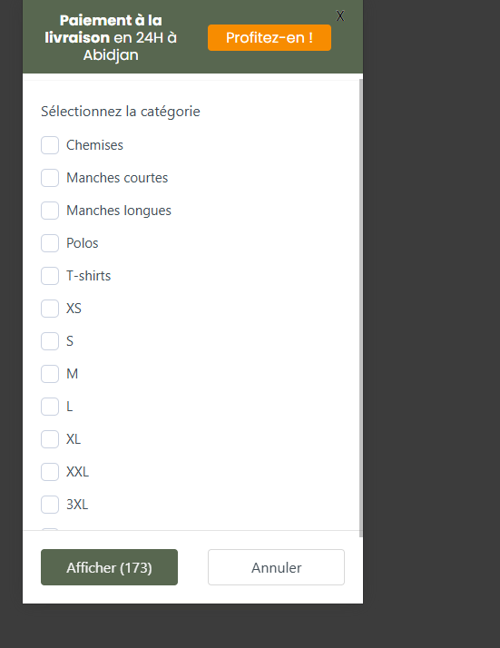
Task: Close the promo banner with the X
Action: coord(340,16)
